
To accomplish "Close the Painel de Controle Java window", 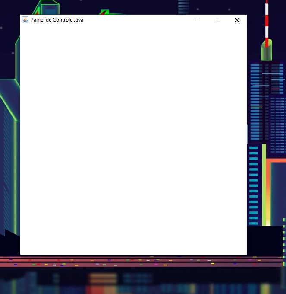I will coord(237,20).
